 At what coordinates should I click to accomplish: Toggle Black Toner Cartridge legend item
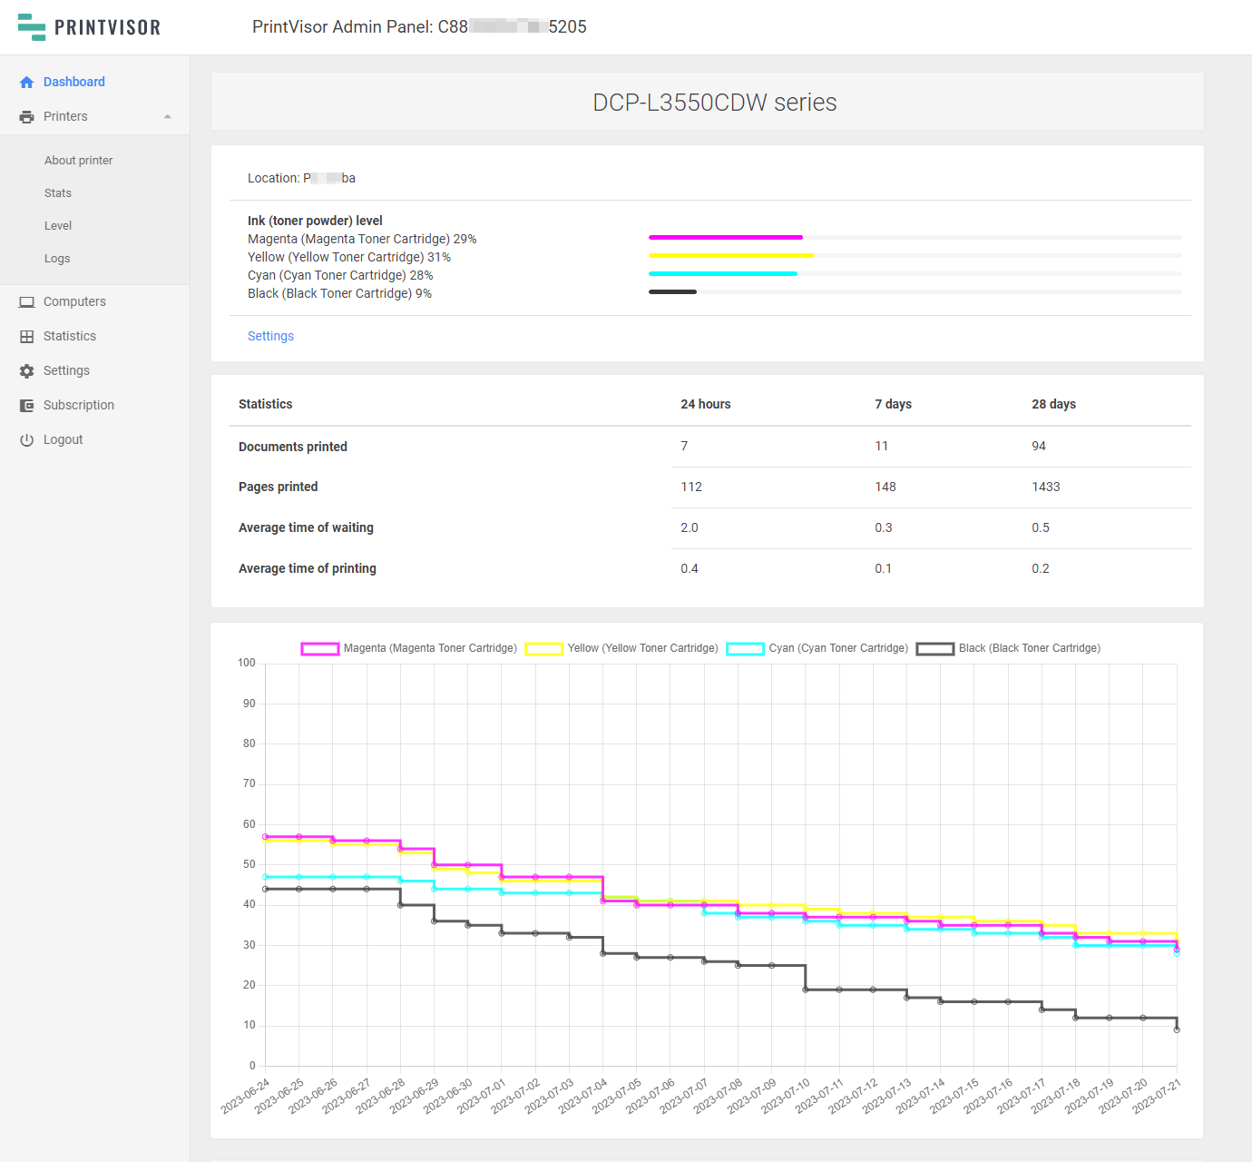934,649
